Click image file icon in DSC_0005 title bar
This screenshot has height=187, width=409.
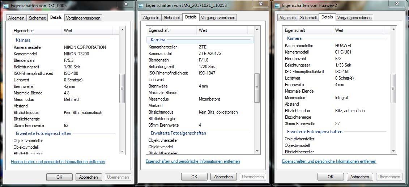6,5
